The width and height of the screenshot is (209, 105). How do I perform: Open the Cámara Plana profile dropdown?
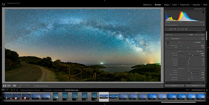[x=176, y=39]
